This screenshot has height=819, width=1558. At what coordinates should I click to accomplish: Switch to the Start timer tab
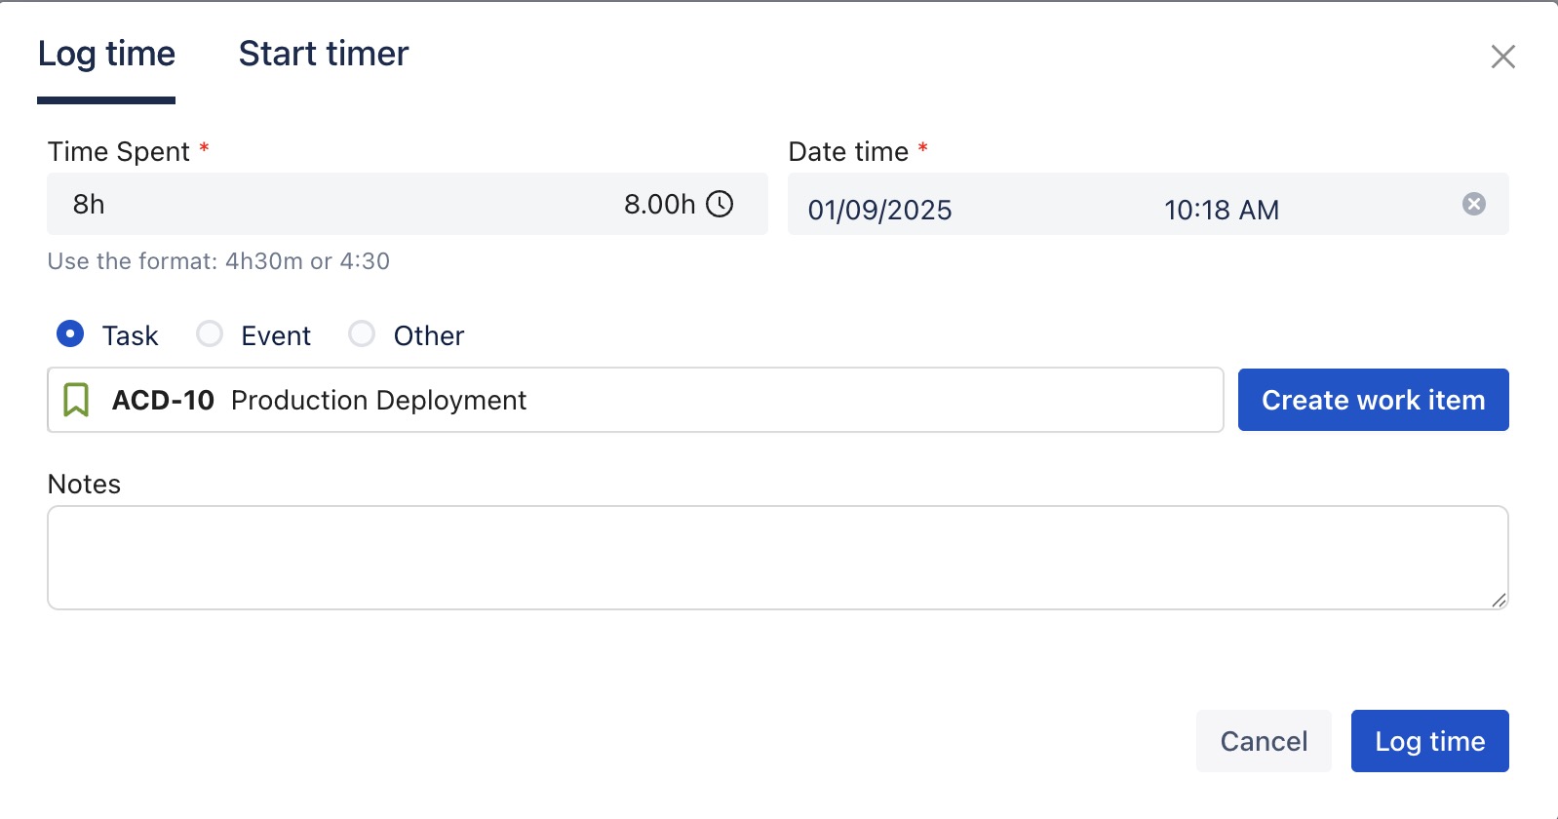[x=324, y=54]
